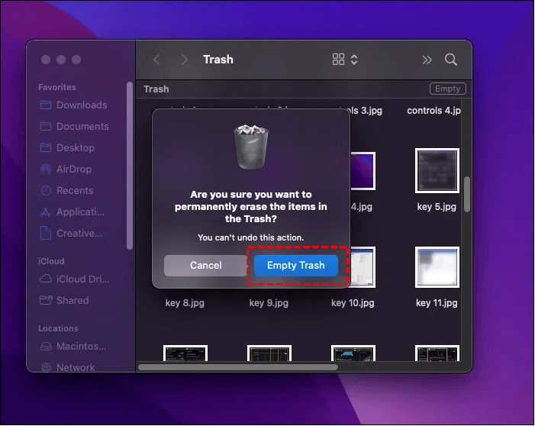
Task: Open Downloads in the sidebar
Action: point(81,105)
